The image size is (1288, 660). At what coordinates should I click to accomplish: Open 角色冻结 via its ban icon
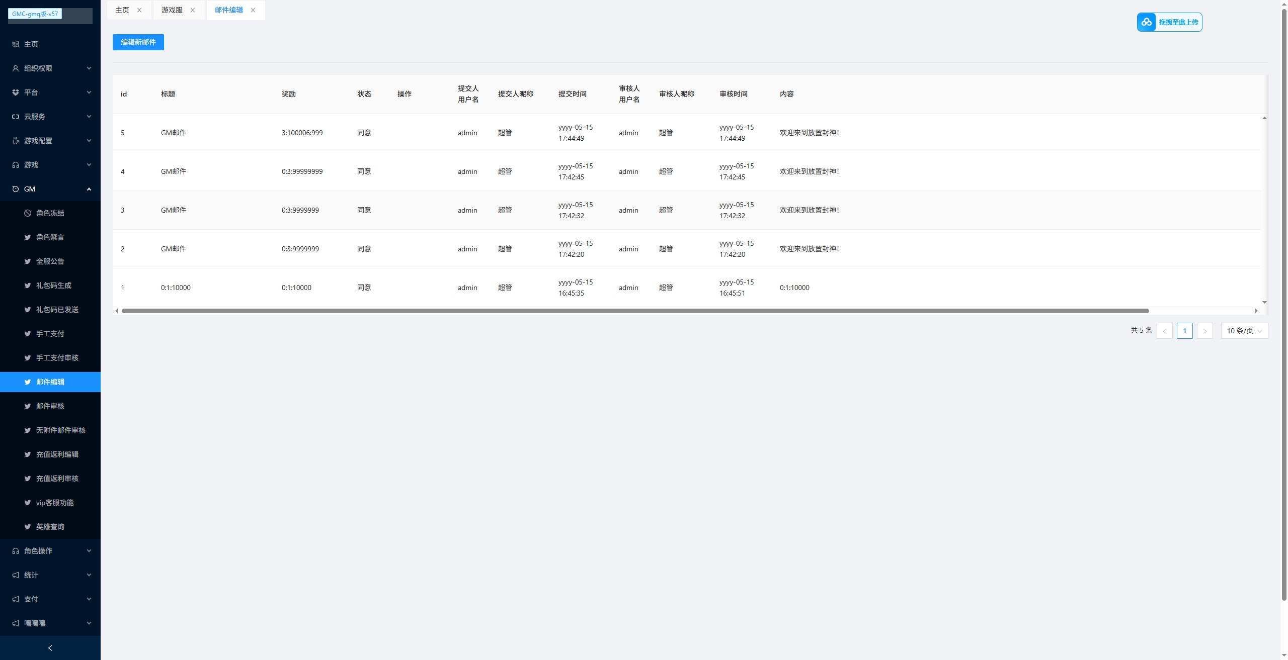click(x=28, y=213)
